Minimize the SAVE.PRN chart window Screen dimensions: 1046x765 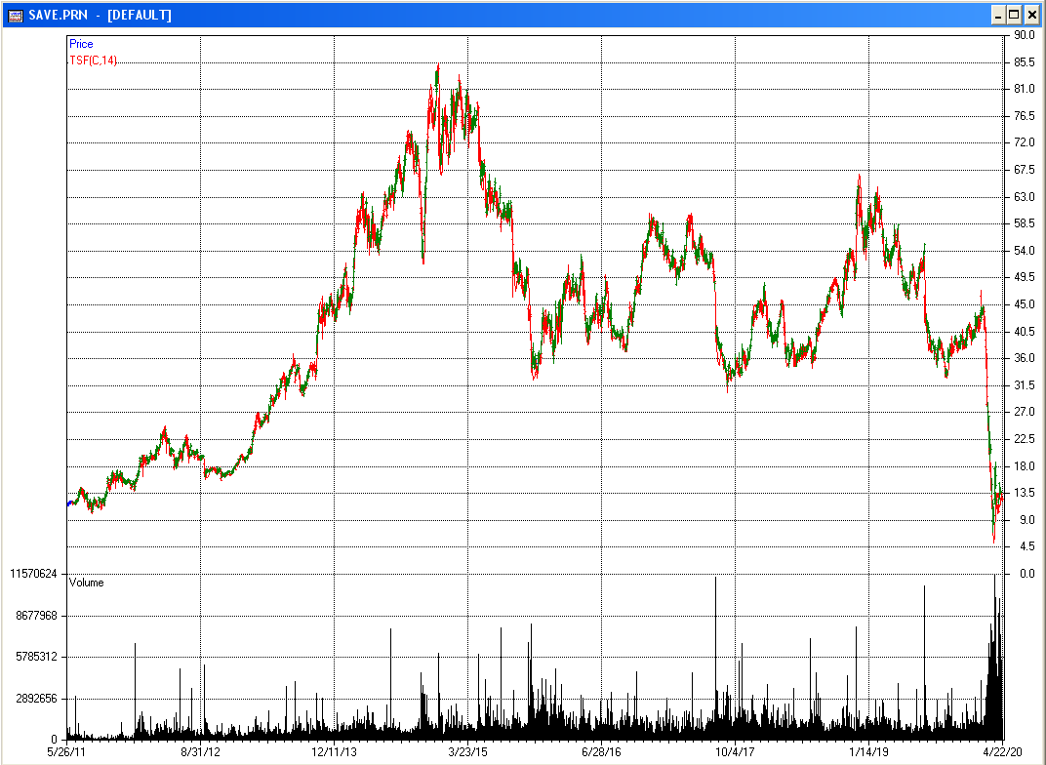(x=998, y=15)
